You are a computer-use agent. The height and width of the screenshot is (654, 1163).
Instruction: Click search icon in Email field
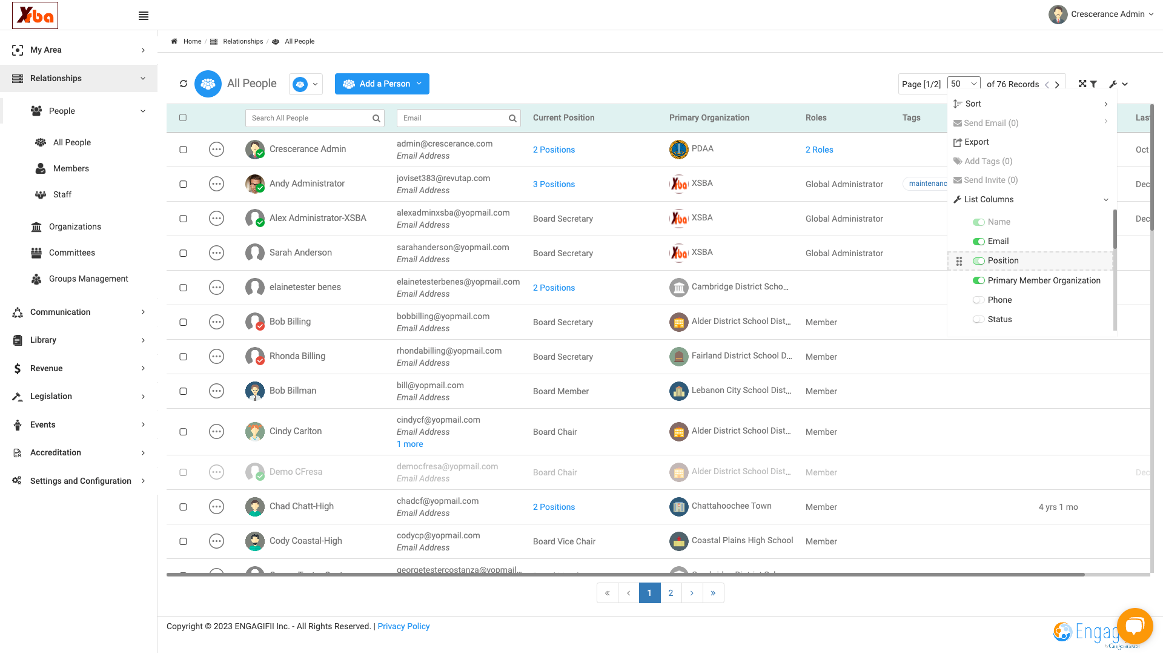pos(512,118)
